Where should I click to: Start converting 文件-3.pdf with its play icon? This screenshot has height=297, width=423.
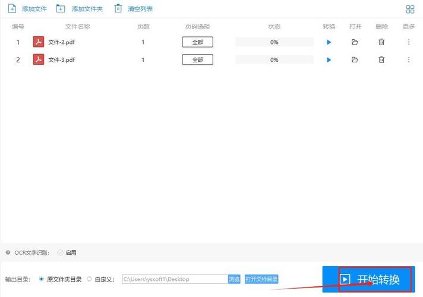click(x=329, y=60)
